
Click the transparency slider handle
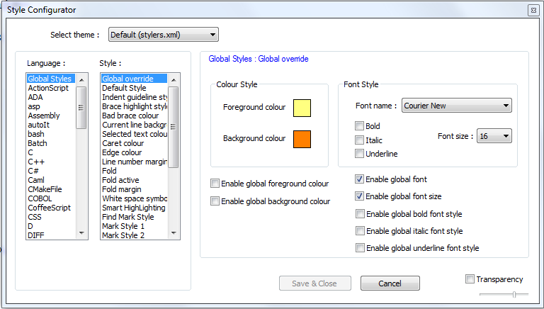(x=514, y=294)
